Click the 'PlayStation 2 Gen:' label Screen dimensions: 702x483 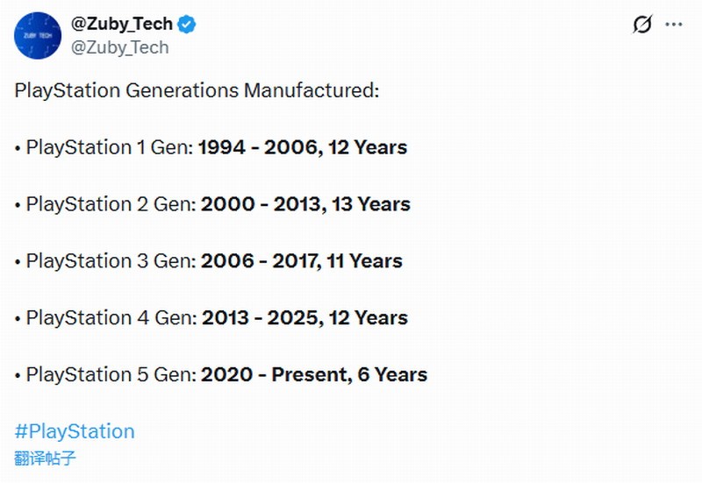(x=111, y=204)
